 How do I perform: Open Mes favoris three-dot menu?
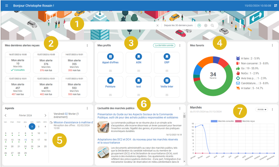272,45
